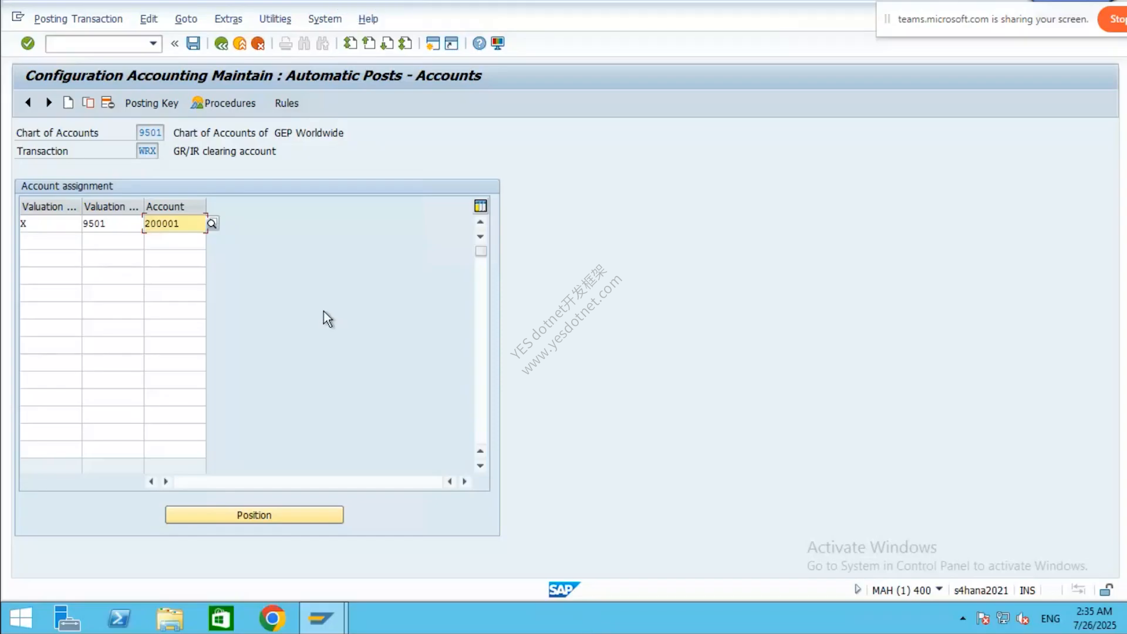The height and width of the screenshot is (634, 1127).
Task: Open Help via the question mark icon
Action: pos(479,43)
